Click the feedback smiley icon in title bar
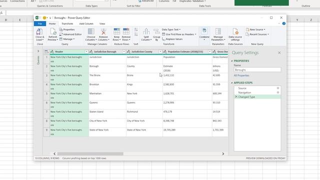320x180 pixels. coord(44,18)
